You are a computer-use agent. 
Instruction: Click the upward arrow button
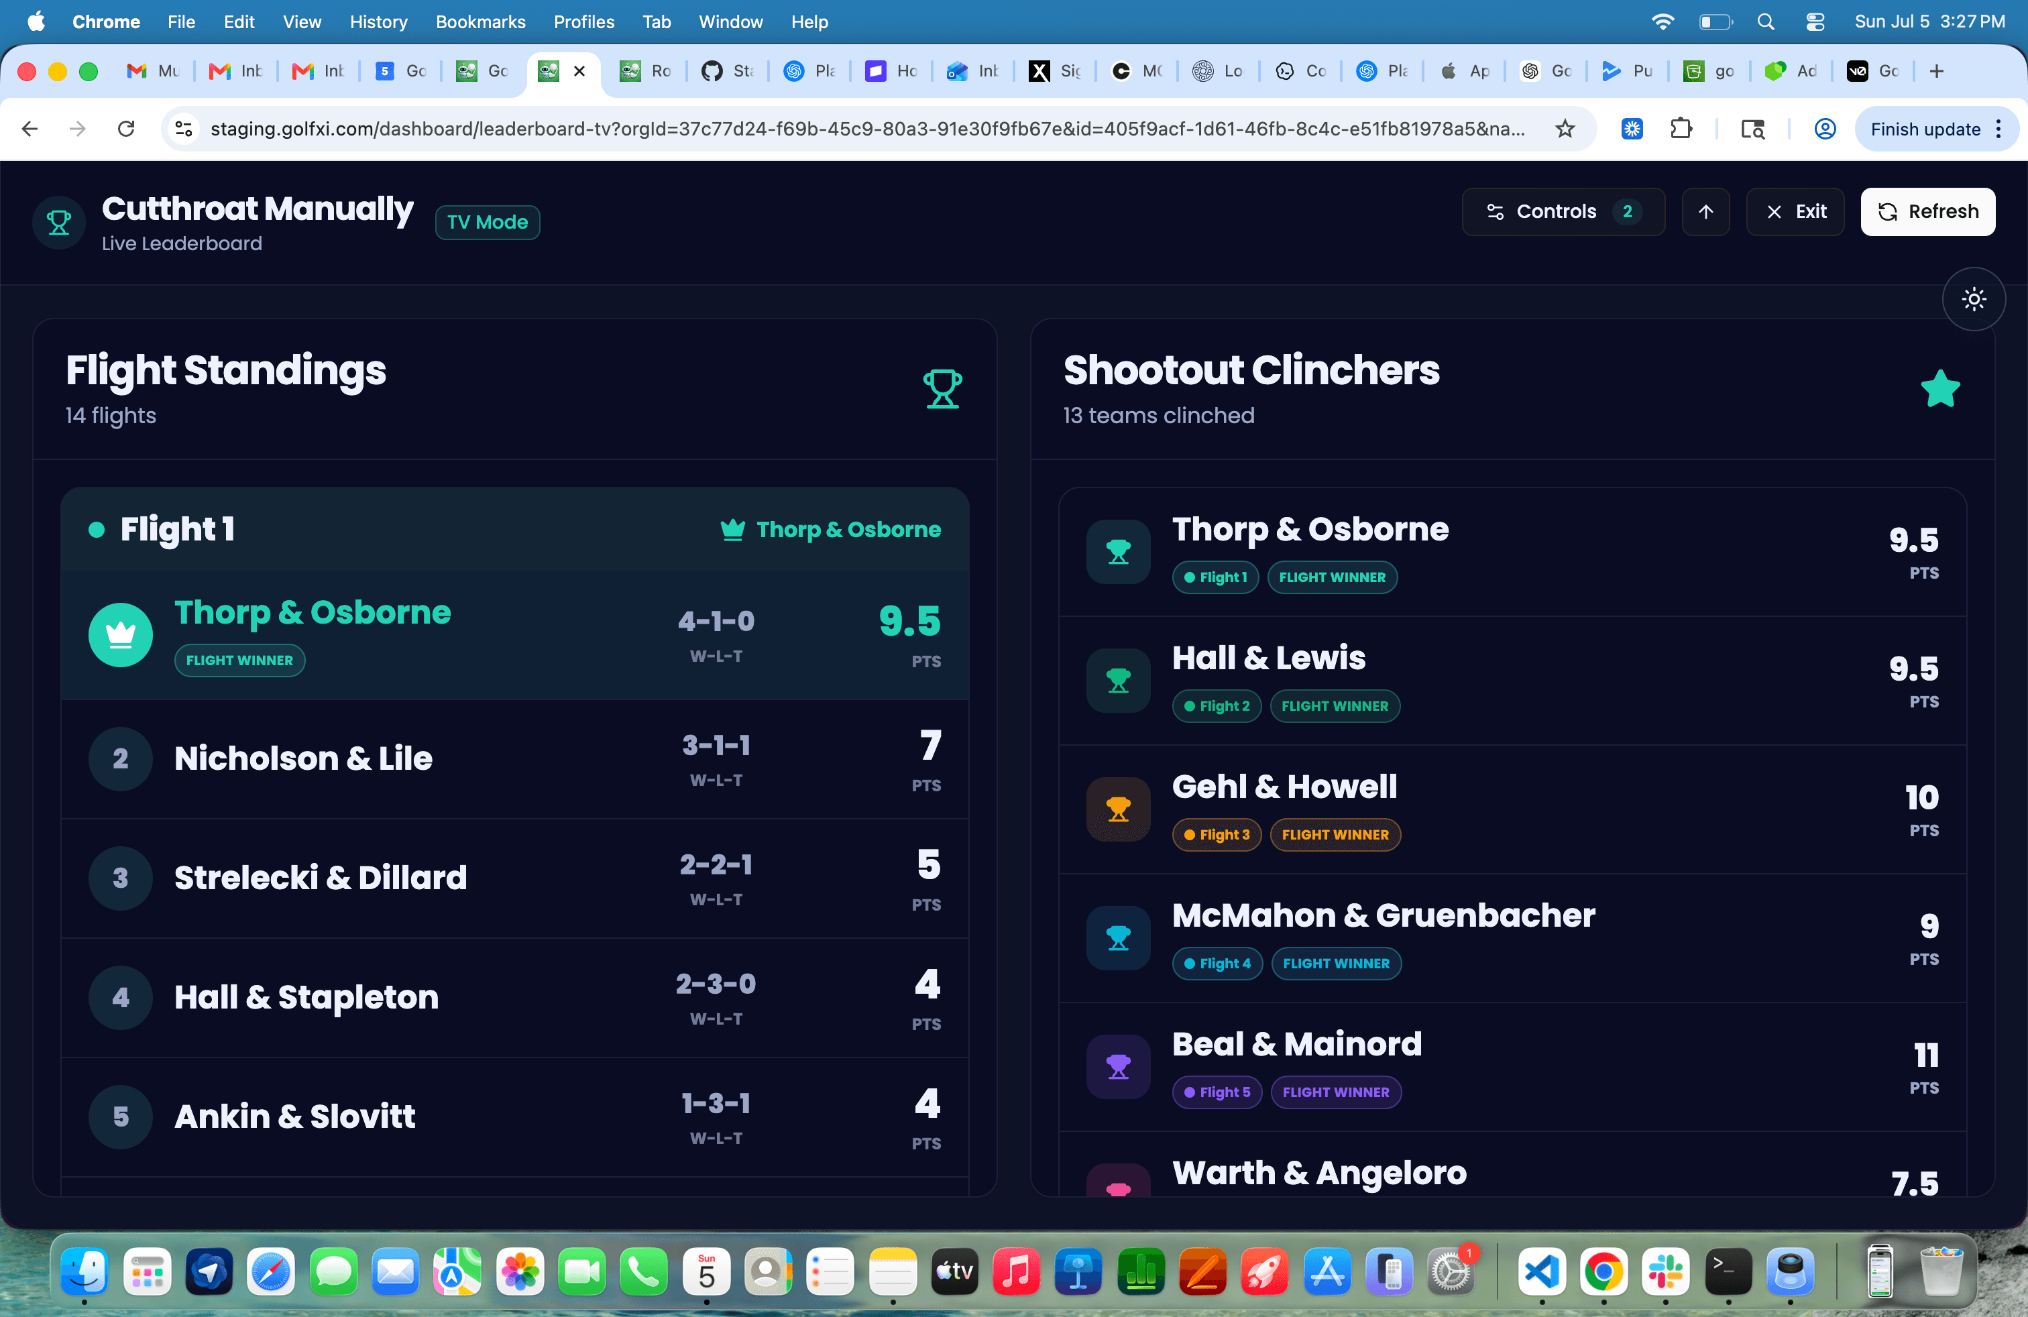coord(1705,211)
